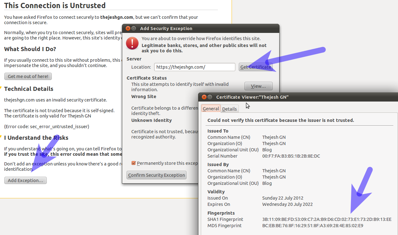
Task: Select the SHA1 fingerprint value starting 3B:11:09
Action: tap(327, 219)
